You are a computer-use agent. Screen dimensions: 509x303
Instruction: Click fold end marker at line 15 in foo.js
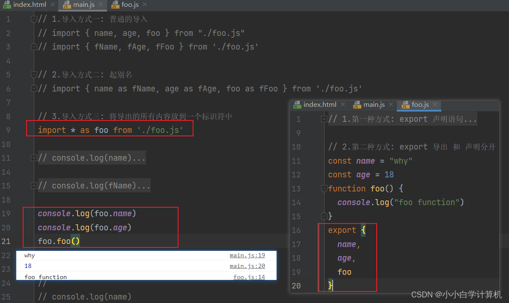tap(324, 216)
